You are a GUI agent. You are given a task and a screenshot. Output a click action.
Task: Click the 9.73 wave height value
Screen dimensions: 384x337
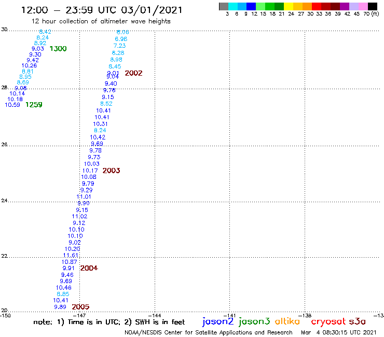pos(94,157)
